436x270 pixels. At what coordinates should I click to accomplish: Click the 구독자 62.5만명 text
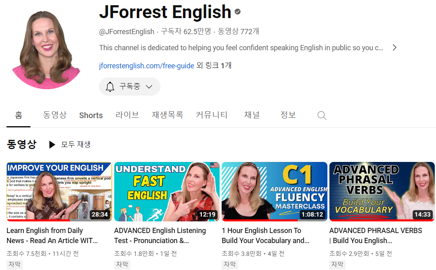click(x=186, y=31)
